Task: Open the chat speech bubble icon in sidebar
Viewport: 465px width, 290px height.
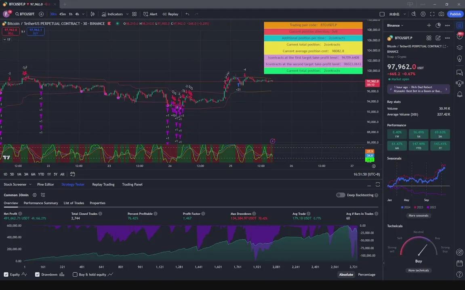Action: (460, 72)
